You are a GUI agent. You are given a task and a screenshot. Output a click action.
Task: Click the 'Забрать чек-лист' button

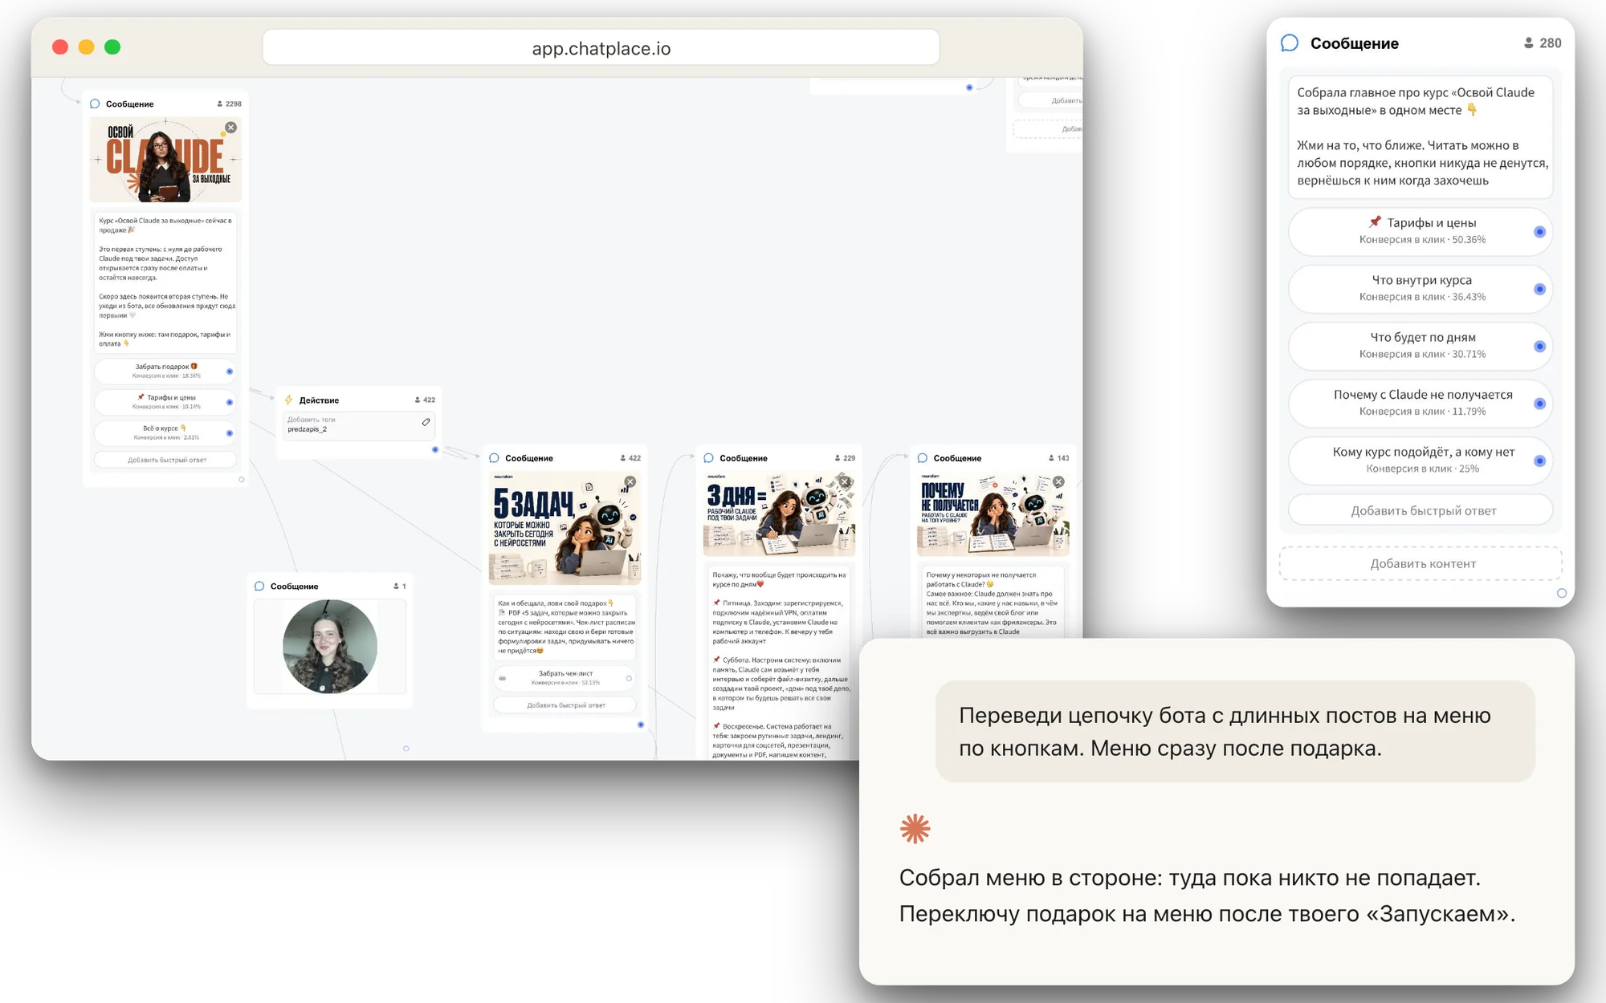point(565,678)
